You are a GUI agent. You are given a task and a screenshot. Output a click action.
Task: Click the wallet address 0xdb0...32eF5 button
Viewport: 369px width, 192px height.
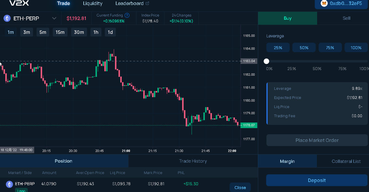pos(341,4)
